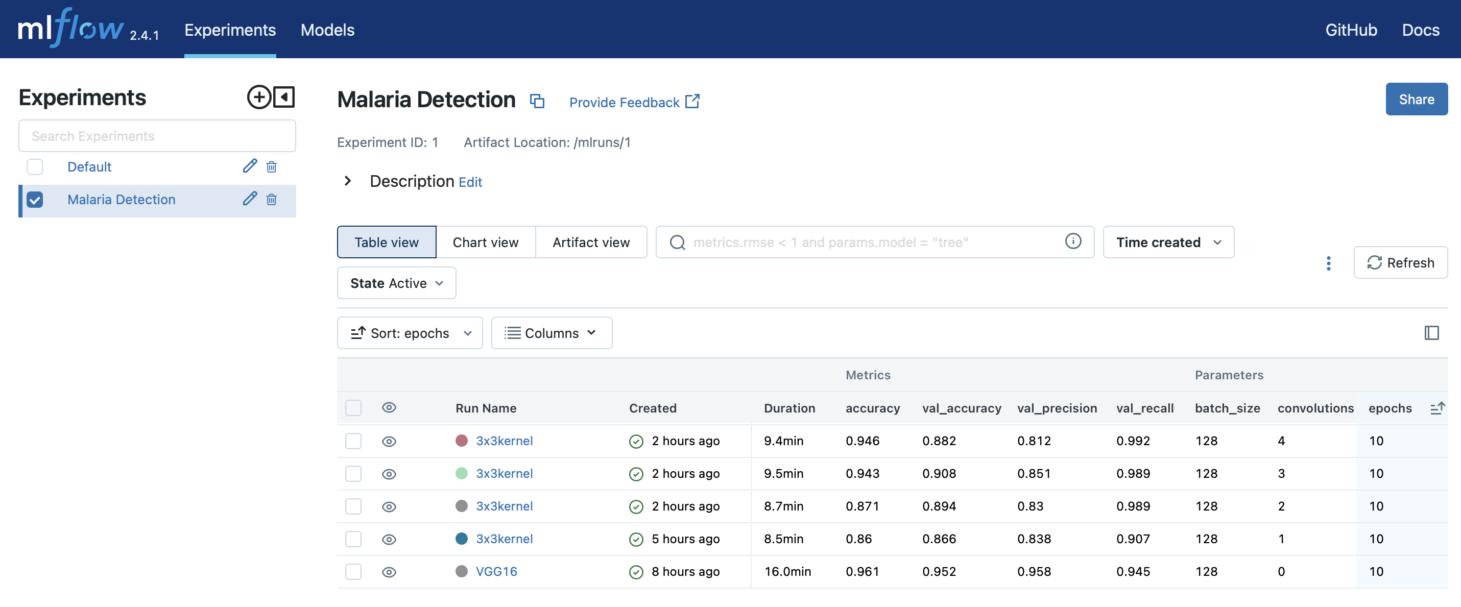Check the run with 9.5min duration

click(353, 474)
